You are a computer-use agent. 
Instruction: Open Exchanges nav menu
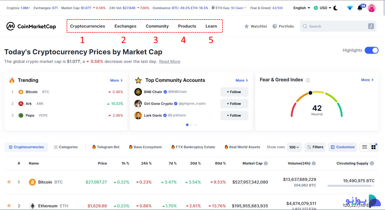point(125,26)
